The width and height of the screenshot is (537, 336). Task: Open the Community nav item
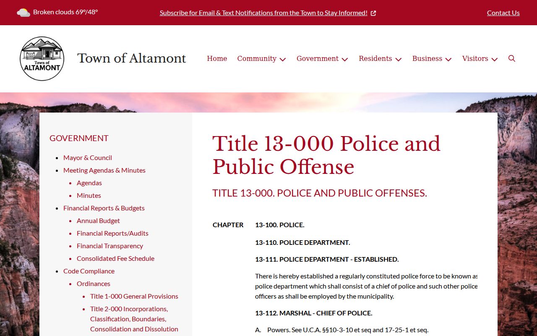[257, 58]
